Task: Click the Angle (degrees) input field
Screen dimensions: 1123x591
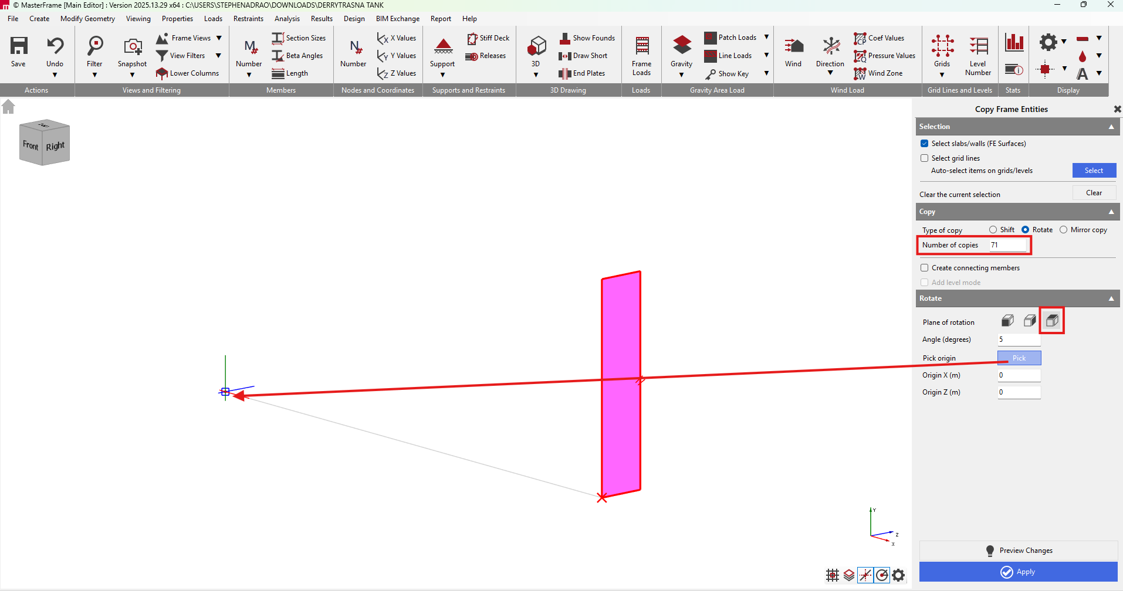Action: click(x=1019, y=339)
